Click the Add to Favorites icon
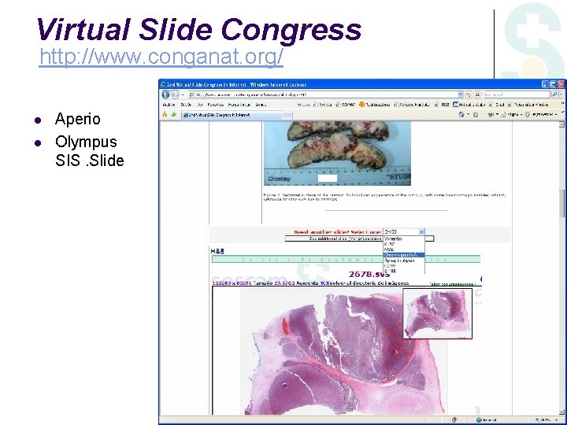This screenshot has width=567, height=425. (x=174, y=115)
